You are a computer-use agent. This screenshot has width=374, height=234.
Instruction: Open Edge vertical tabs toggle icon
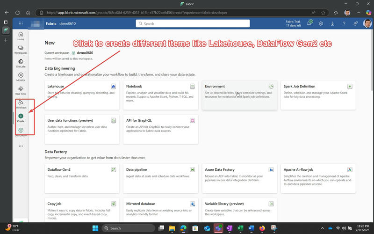click(6, 22)
